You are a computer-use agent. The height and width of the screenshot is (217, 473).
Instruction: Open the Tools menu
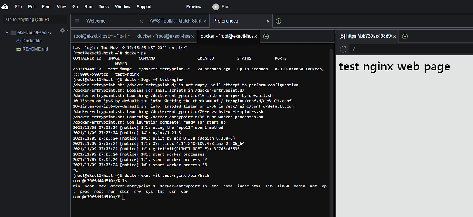[x=103, y=6]
